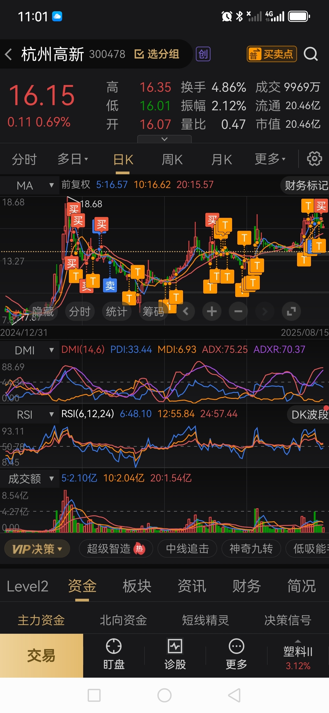Open 盯盘 monitoring icon
The width and height of the screenshot is (329, 713).
coord(114,654)
